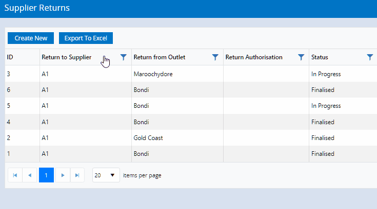Go to previous page of results
Screen dimensions: 377x209
tap(30, 175)
